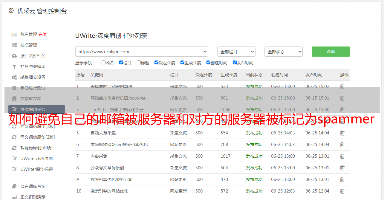Open the 全部栏目 dropdown
Screen dimensions: 384x200
coord(236,52)
